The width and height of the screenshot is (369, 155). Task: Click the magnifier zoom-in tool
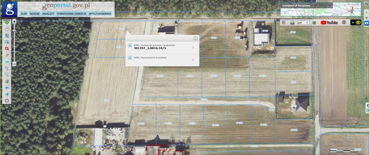pyautogui.click(x=7, y=68)
